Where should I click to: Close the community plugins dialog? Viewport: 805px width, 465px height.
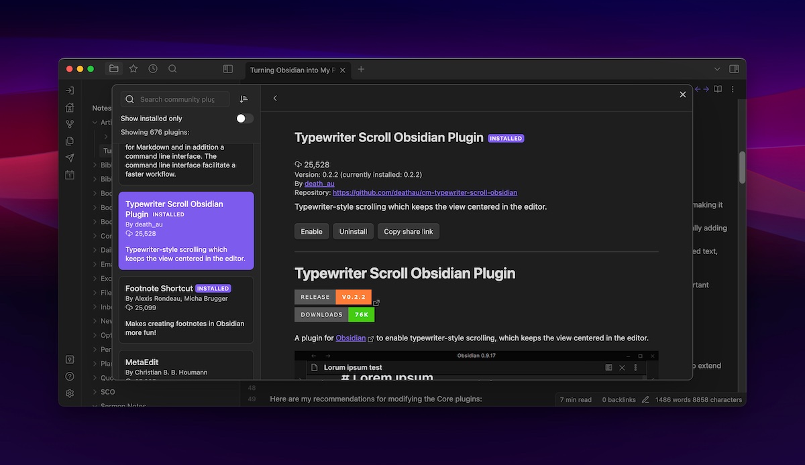pos(683,94)
